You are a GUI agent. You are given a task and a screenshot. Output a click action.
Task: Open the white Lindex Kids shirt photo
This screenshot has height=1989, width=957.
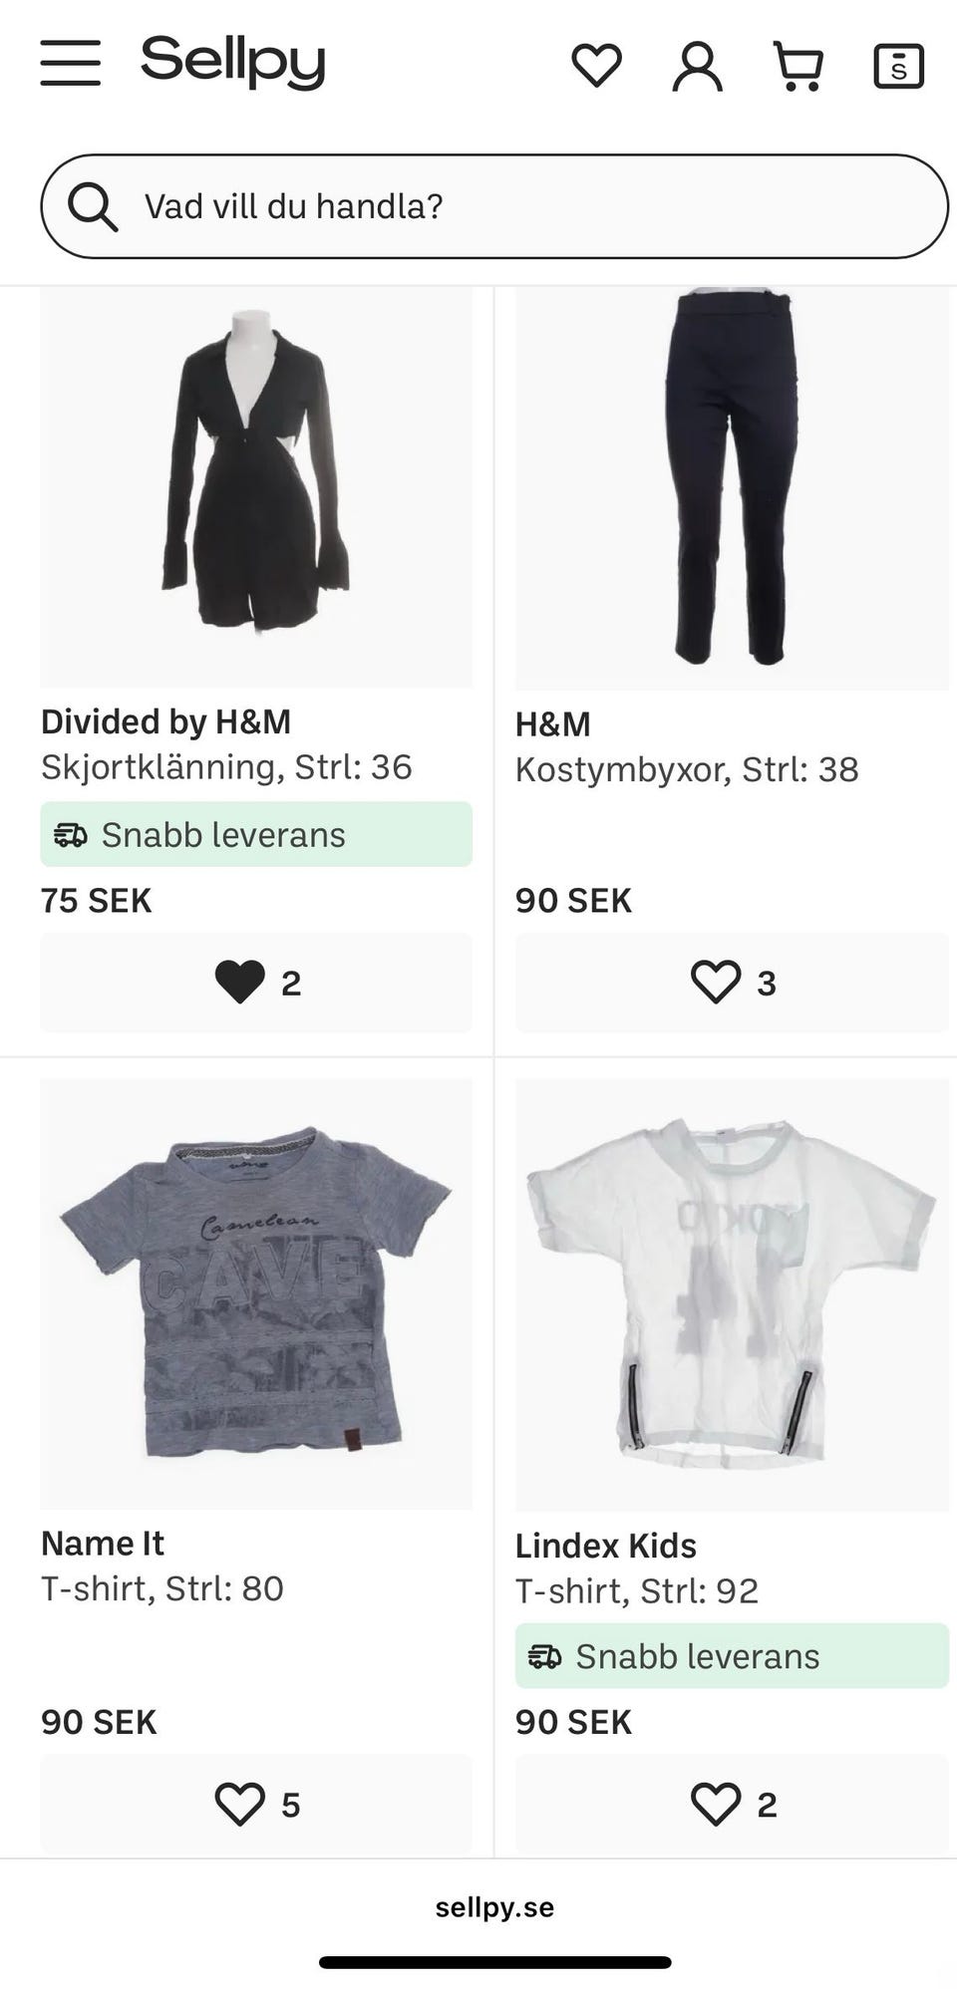732,1293
